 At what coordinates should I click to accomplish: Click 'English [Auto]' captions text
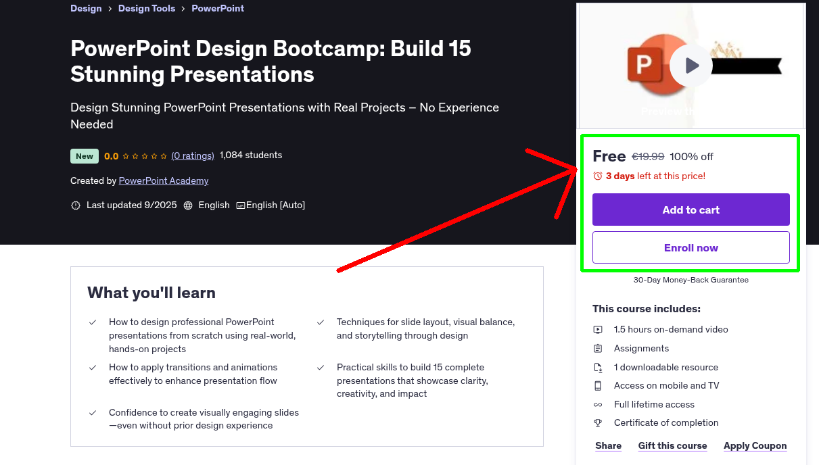[x=275, y=205]
